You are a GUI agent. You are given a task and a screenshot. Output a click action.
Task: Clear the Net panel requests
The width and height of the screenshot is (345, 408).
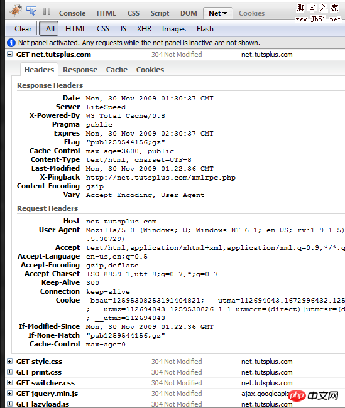tap(23, 29)
